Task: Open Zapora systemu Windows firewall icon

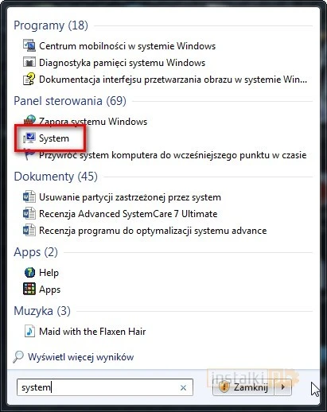Action: pos(29,121)
